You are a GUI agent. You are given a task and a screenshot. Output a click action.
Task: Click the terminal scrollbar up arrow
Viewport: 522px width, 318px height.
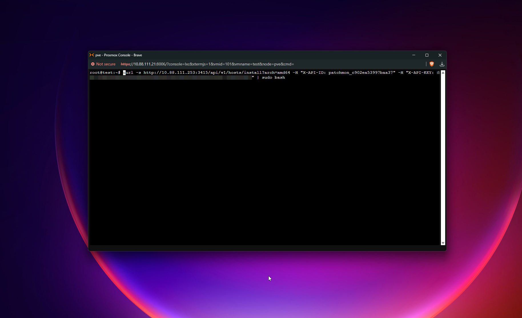443,73
